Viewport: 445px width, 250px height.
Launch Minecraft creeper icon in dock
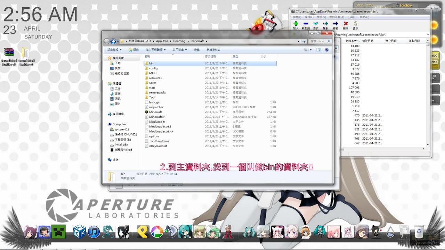coord(58,232)
